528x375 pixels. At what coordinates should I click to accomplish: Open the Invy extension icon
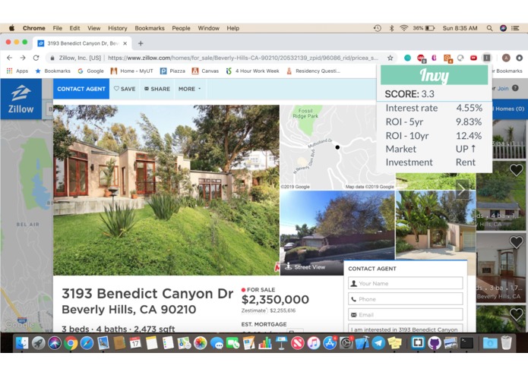[x=486, y=58]
